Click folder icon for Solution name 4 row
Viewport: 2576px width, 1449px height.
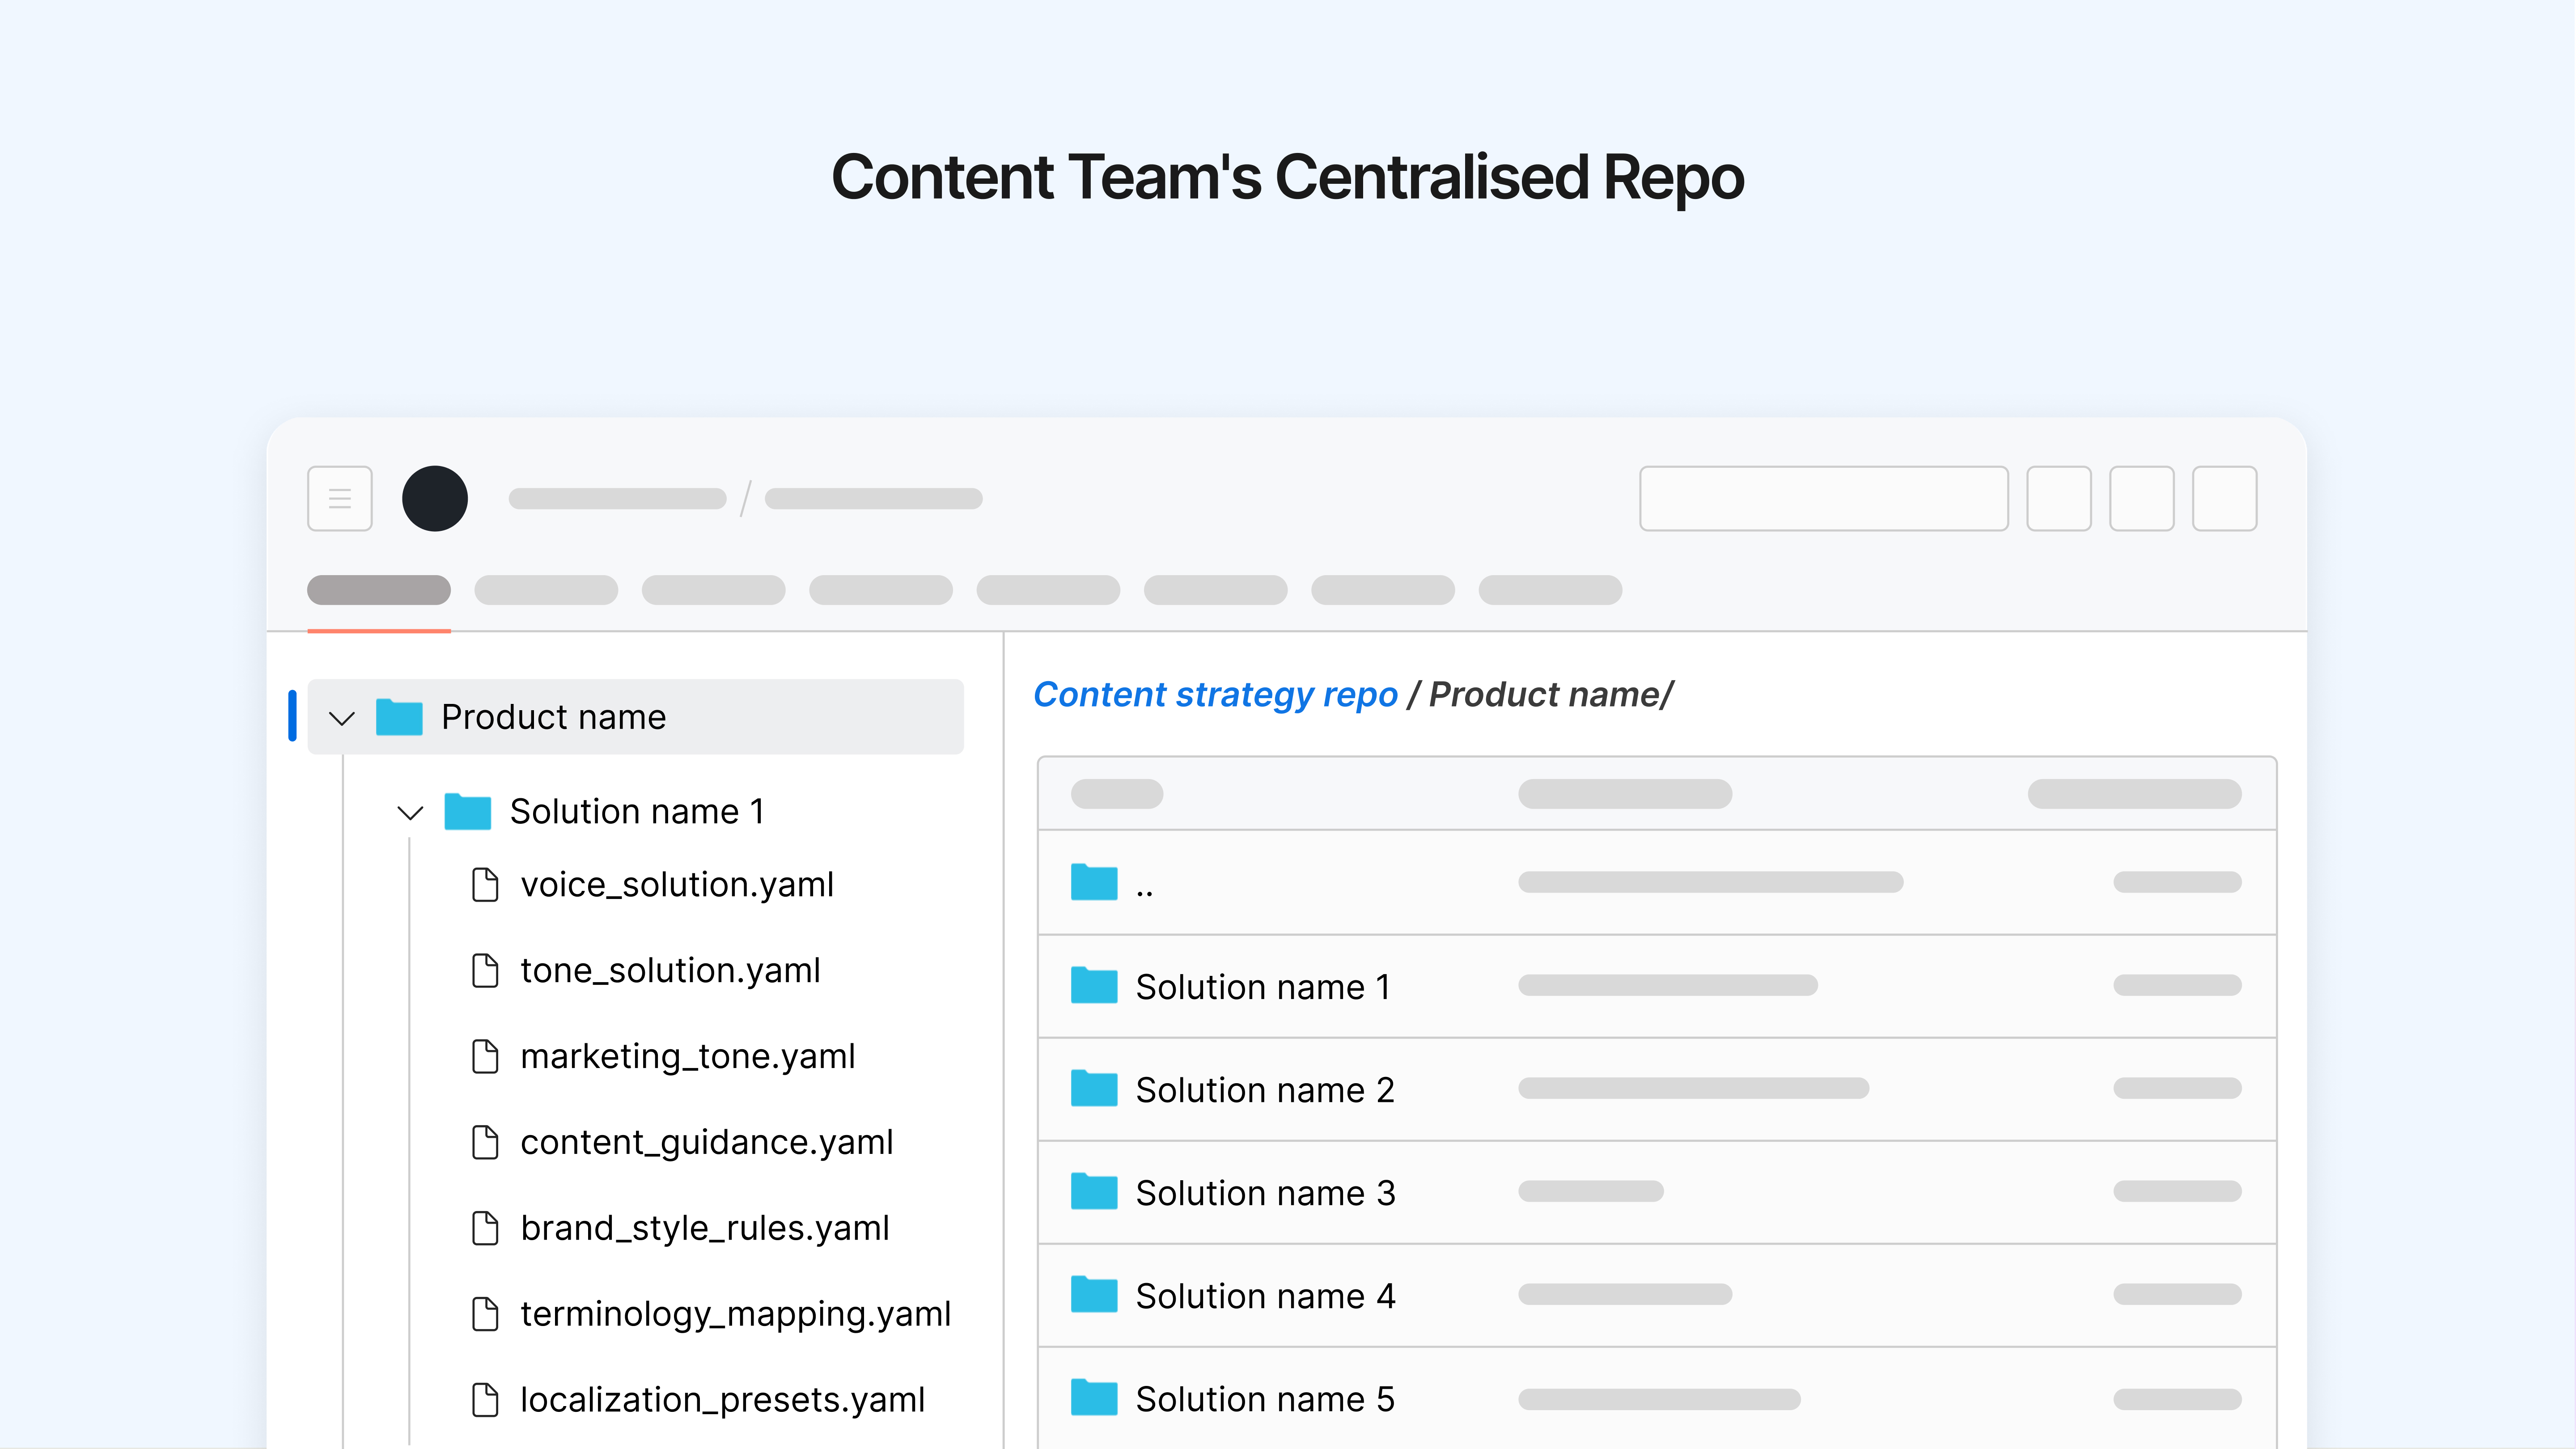(1094, 1294)
